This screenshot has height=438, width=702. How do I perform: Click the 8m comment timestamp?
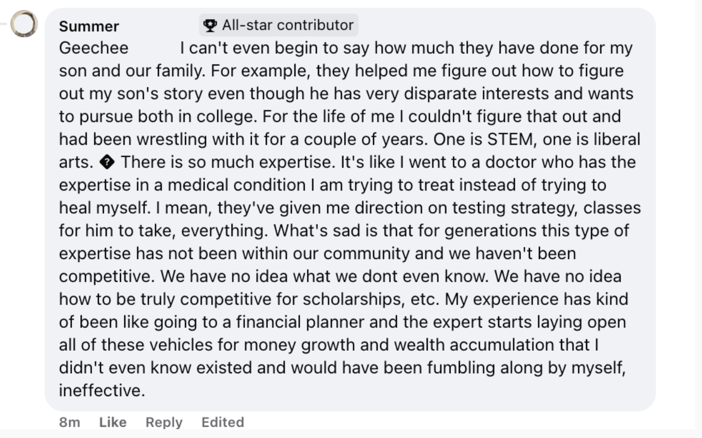70,422
